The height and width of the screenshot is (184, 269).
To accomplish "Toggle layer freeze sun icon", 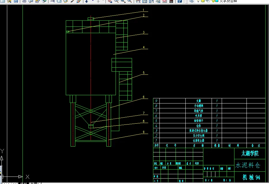I will tap(203, 1).
